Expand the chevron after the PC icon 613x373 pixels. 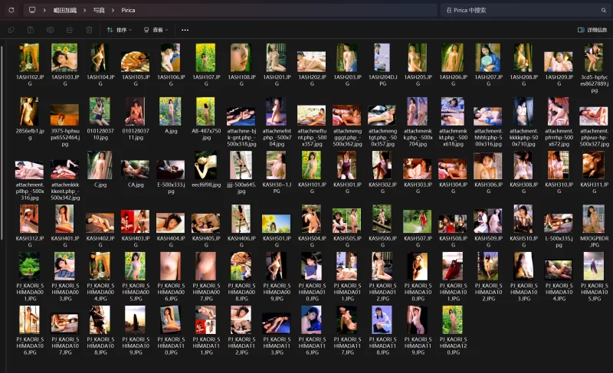[x=44, y=10]
